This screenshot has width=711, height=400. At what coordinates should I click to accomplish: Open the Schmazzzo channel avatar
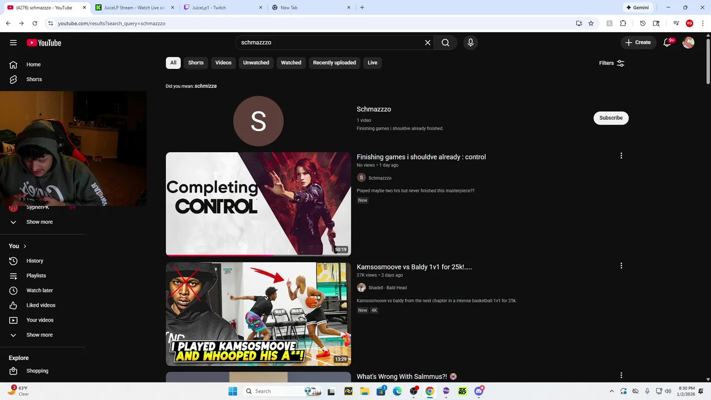258,121
